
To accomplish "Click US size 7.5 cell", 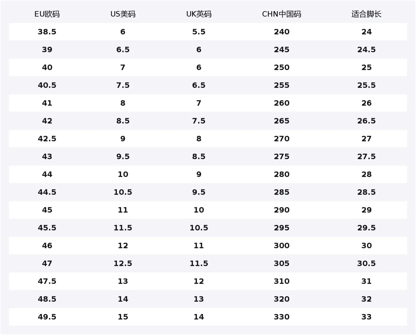I will [123, 85].
